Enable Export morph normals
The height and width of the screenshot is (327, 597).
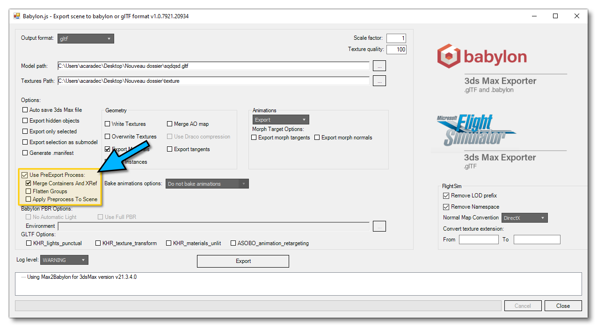pyautogui.click(x=317, y=137)
